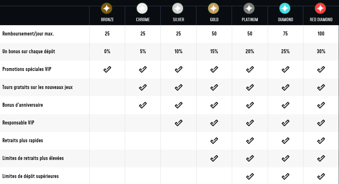This screenshot has width=339, height=184.
Task: Click the Diamond tier cyan badge
Action: [x=285, y=8]
